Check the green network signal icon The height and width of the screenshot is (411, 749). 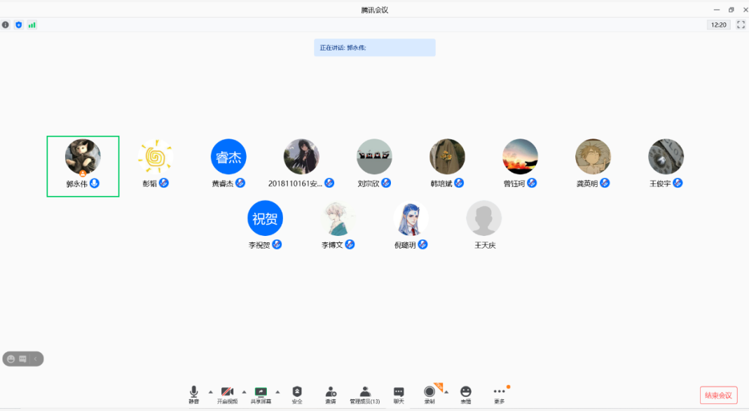pyautogui.click(x=32, y=25)
